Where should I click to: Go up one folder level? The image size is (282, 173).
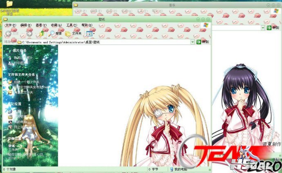[42, 33]
